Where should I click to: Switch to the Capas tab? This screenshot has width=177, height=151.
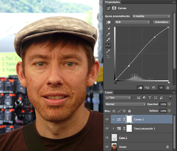click(109, 92)
